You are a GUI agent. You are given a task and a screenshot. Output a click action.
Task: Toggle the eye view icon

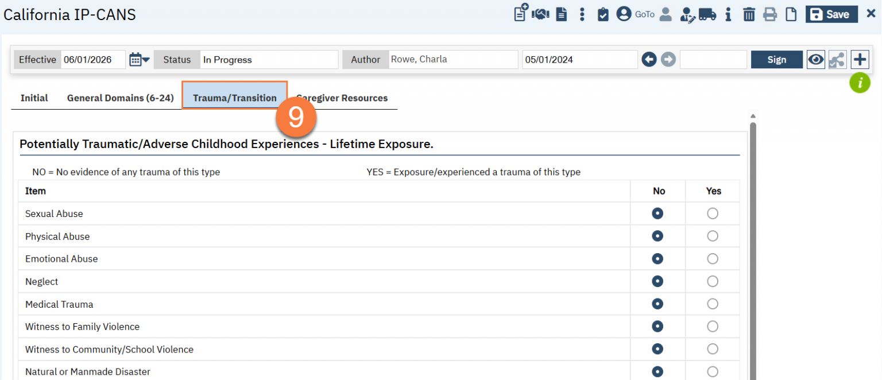[816, 59]
